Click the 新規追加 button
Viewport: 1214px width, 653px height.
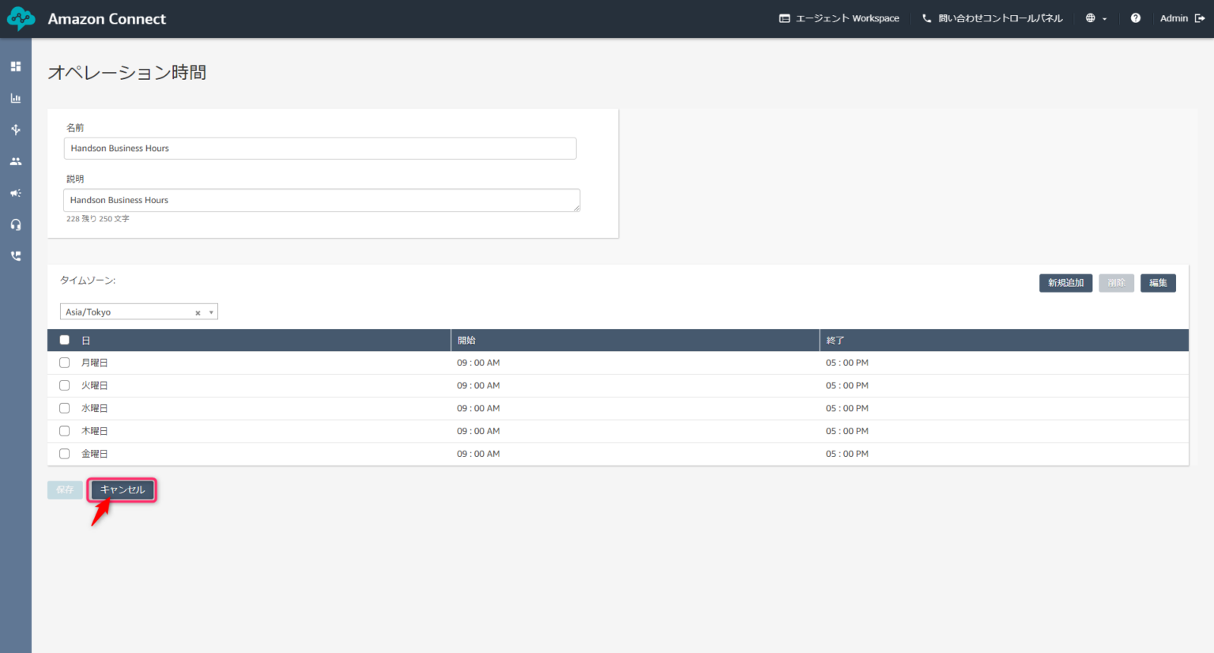pyautogui.click(x=1065, y=283)
